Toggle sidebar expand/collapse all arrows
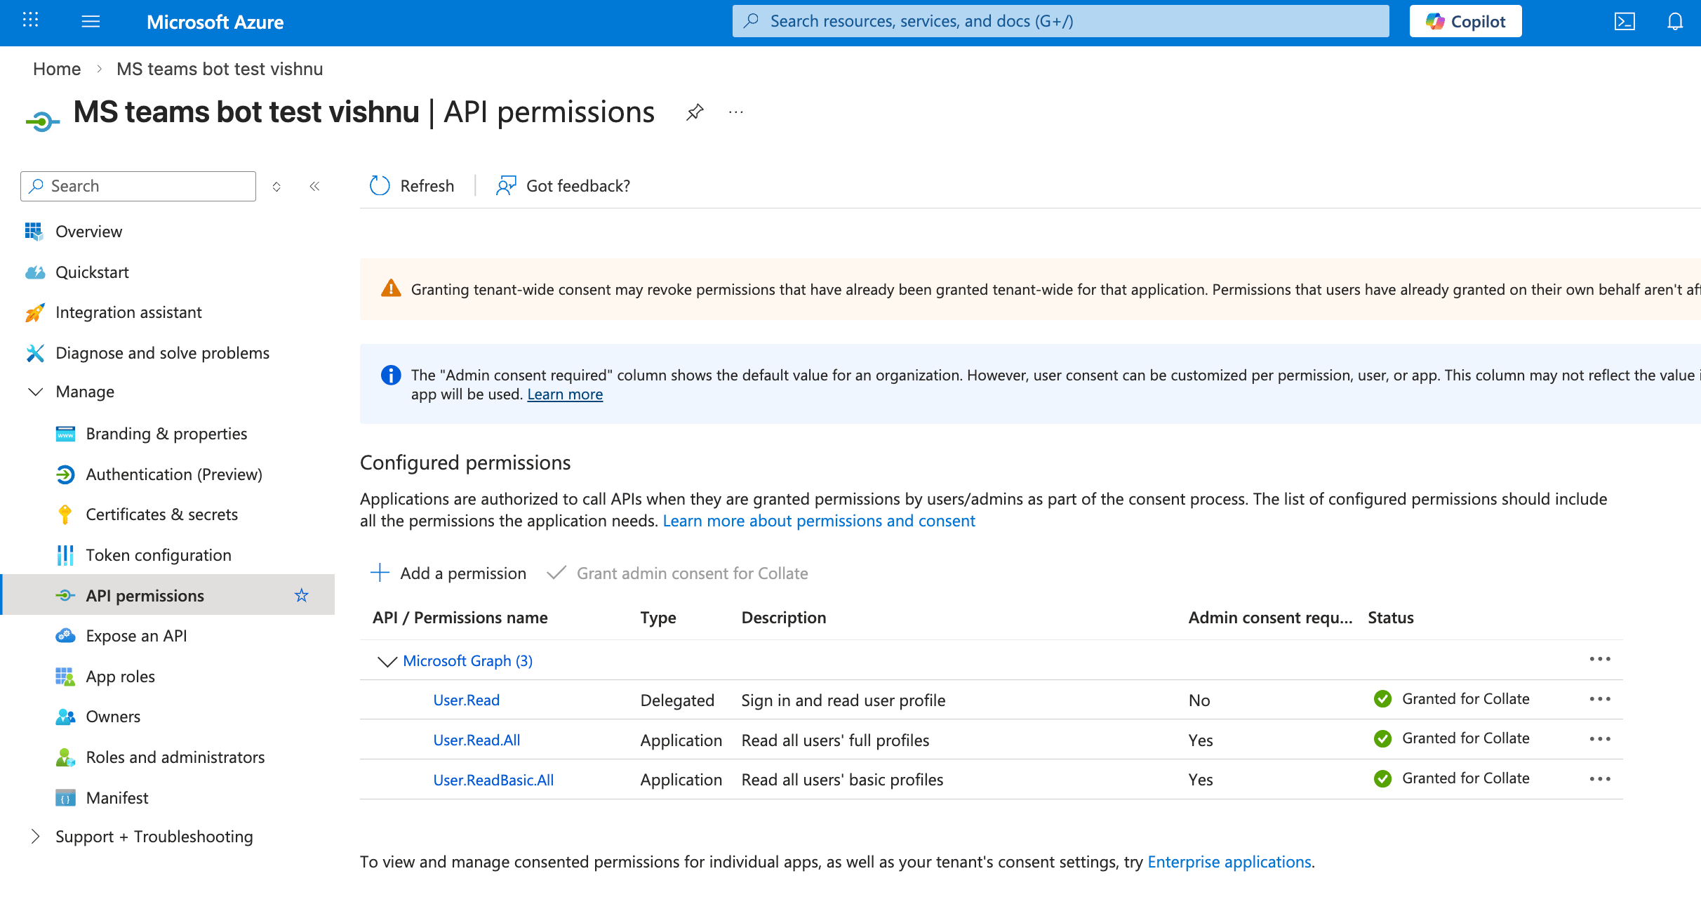This screenshot has width=1701, height=897. click(276, 186)
